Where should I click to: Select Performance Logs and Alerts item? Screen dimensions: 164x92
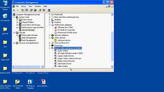click(33, 27)
